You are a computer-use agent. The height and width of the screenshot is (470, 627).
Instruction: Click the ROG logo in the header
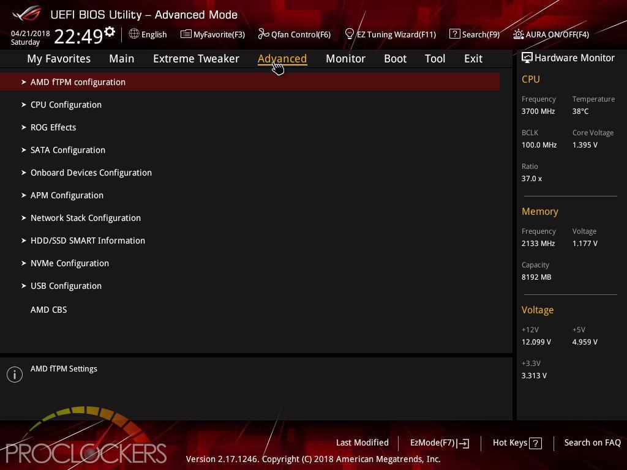(x=26, y=13)
